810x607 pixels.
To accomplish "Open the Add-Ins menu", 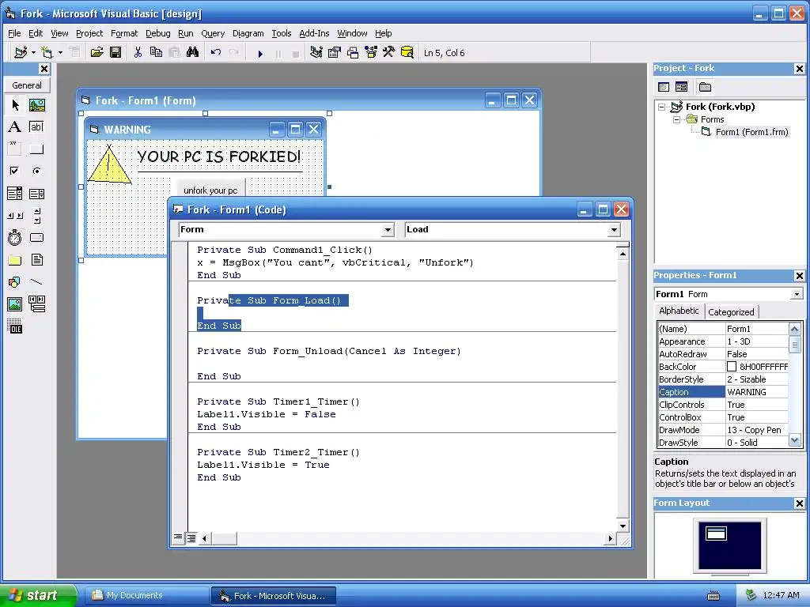I will coord(314,33).
